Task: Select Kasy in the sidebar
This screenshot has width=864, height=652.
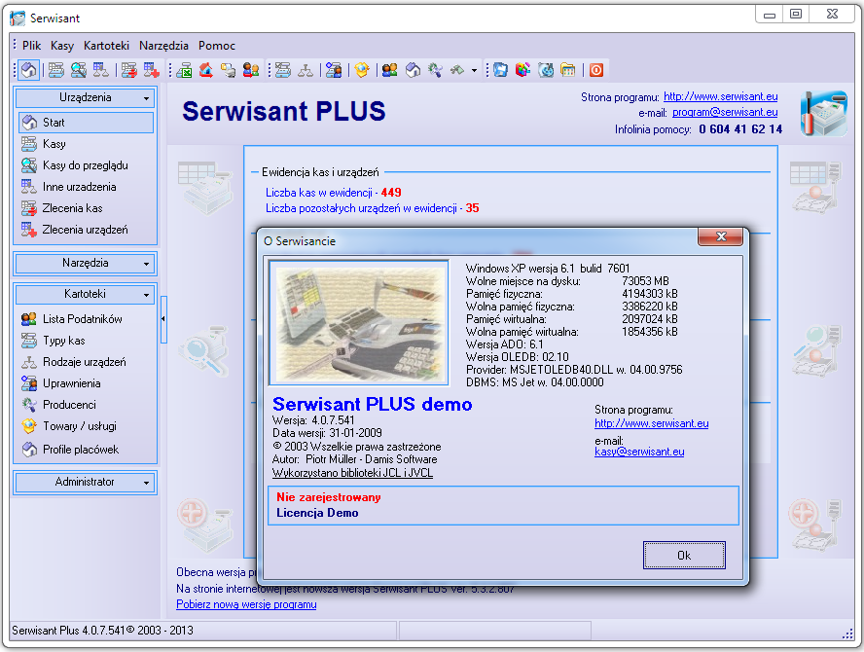Action: (86, 144)
